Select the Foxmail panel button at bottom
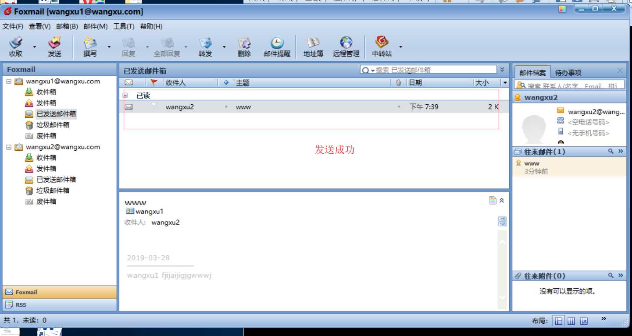 (60, 292)
